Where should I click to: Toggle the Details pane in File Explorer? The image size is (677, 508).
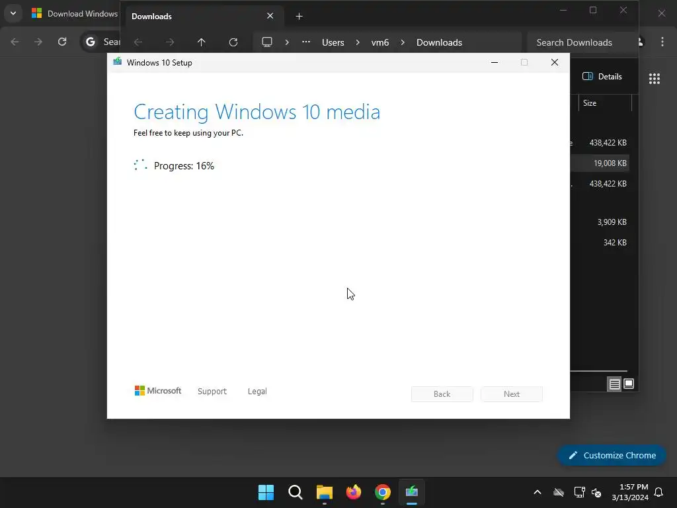[602, 77]
